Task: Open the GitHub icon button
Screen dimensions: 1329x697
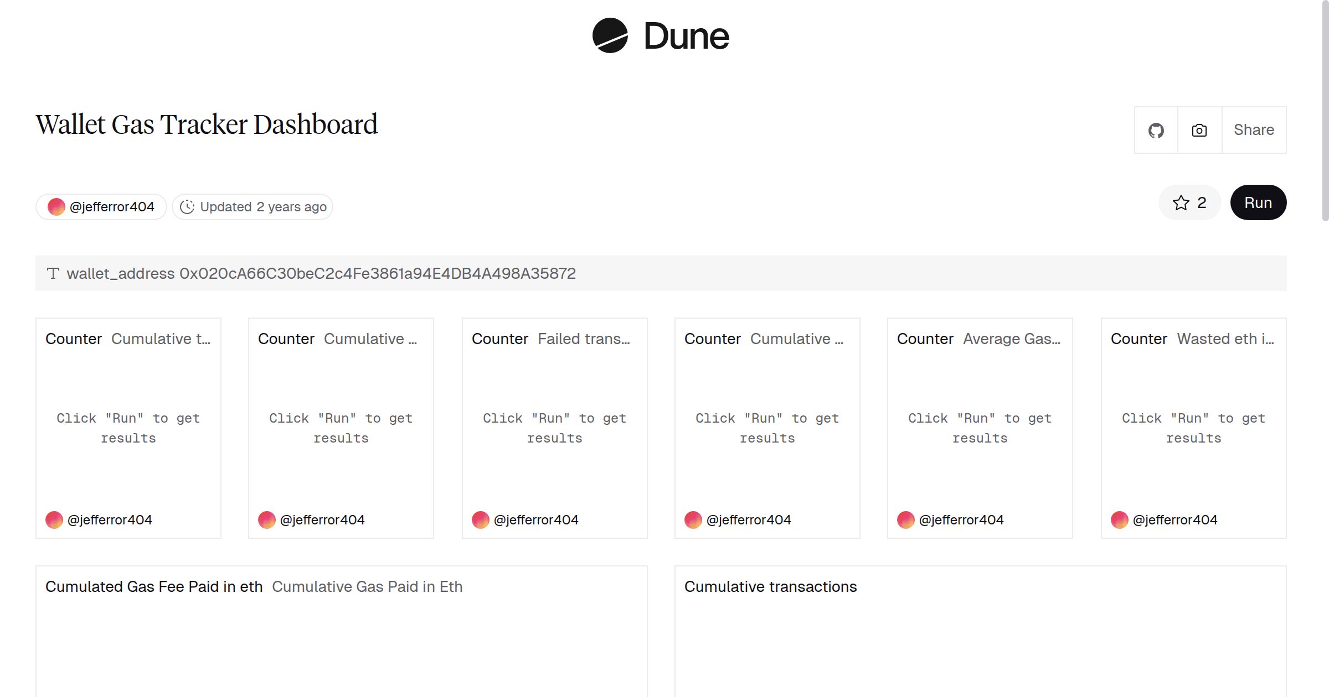Action: (1156, 131)
